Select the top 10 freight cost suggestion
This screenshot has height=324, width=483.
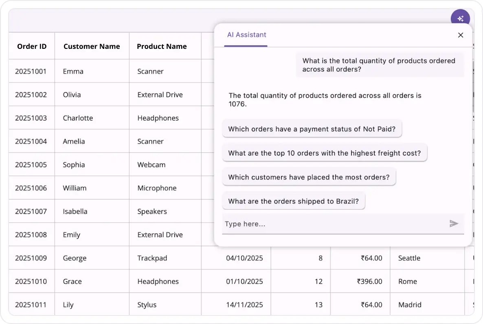pos(324,153)
